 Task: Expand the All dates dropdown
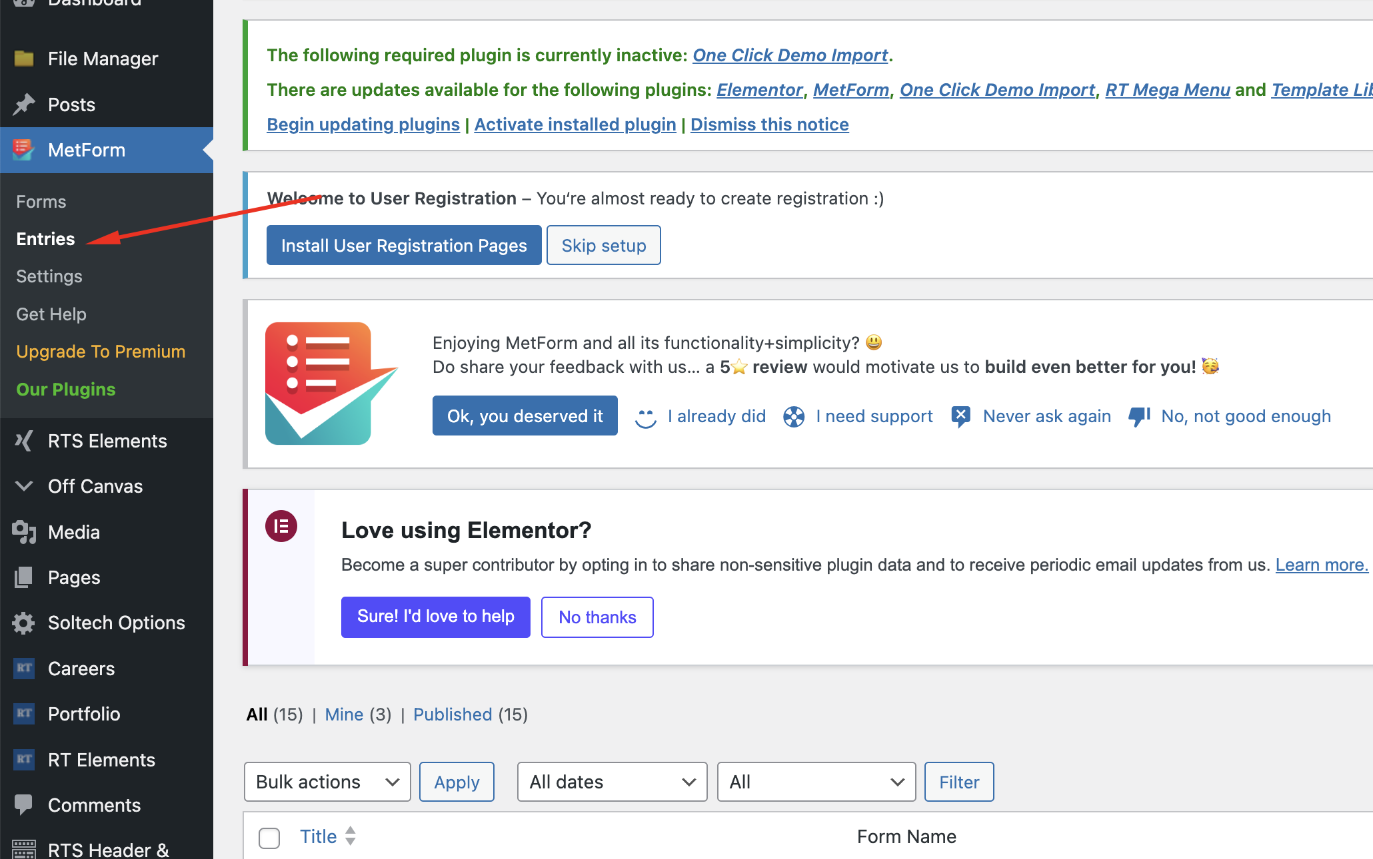click(x=612, y=782)
